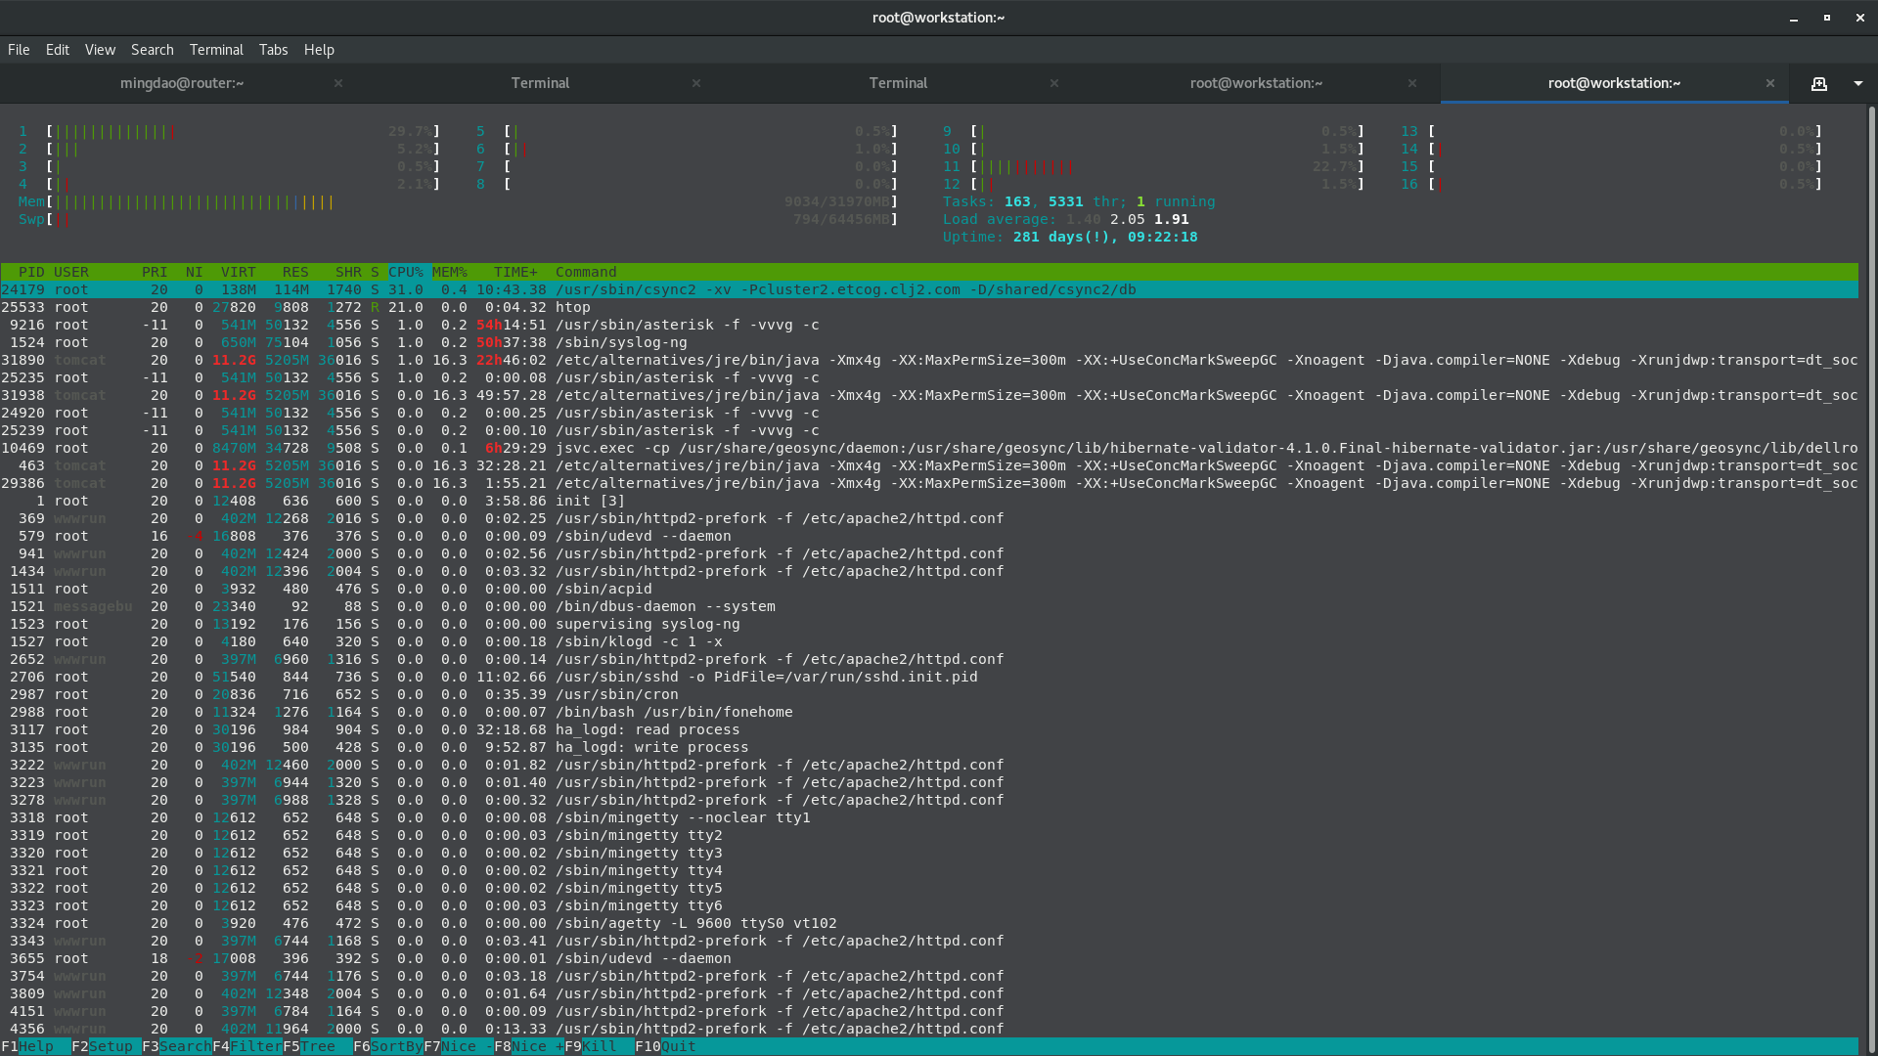This screenshot has width=1878, height=1056.
Task: Click F5 Tree in htop footer
Action: [x=318, y=1046]
